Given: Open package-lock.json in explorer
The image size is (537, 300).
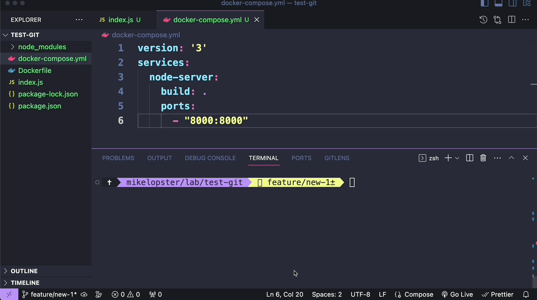Looking at the screenshot, I should [46, 94].
